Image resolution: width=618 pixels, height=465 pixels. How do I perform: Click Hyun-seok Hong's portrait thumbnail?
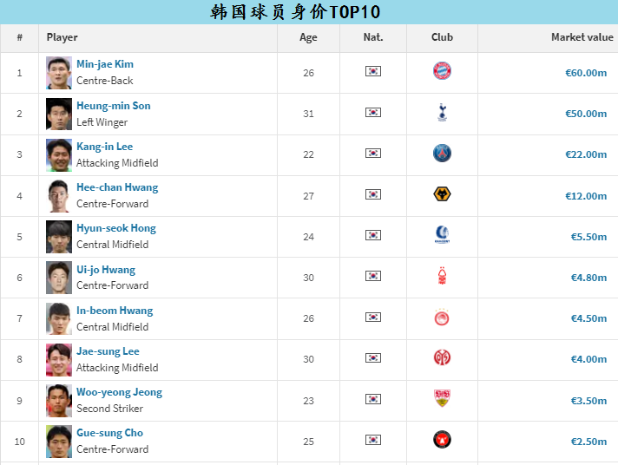[x=59, y=236]
